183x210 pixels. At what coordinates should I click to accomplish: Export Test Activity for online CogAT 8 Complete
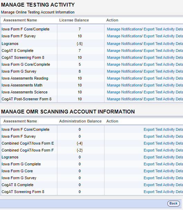pos(163,51)
